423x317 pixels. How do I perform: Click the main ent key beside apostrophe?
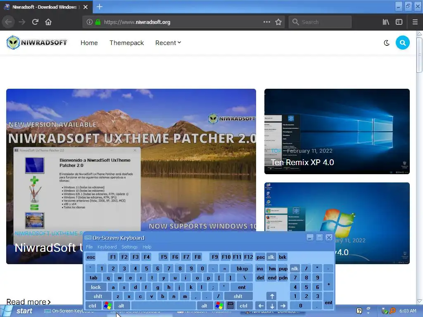pyautogui.click(x=242, y=287)
